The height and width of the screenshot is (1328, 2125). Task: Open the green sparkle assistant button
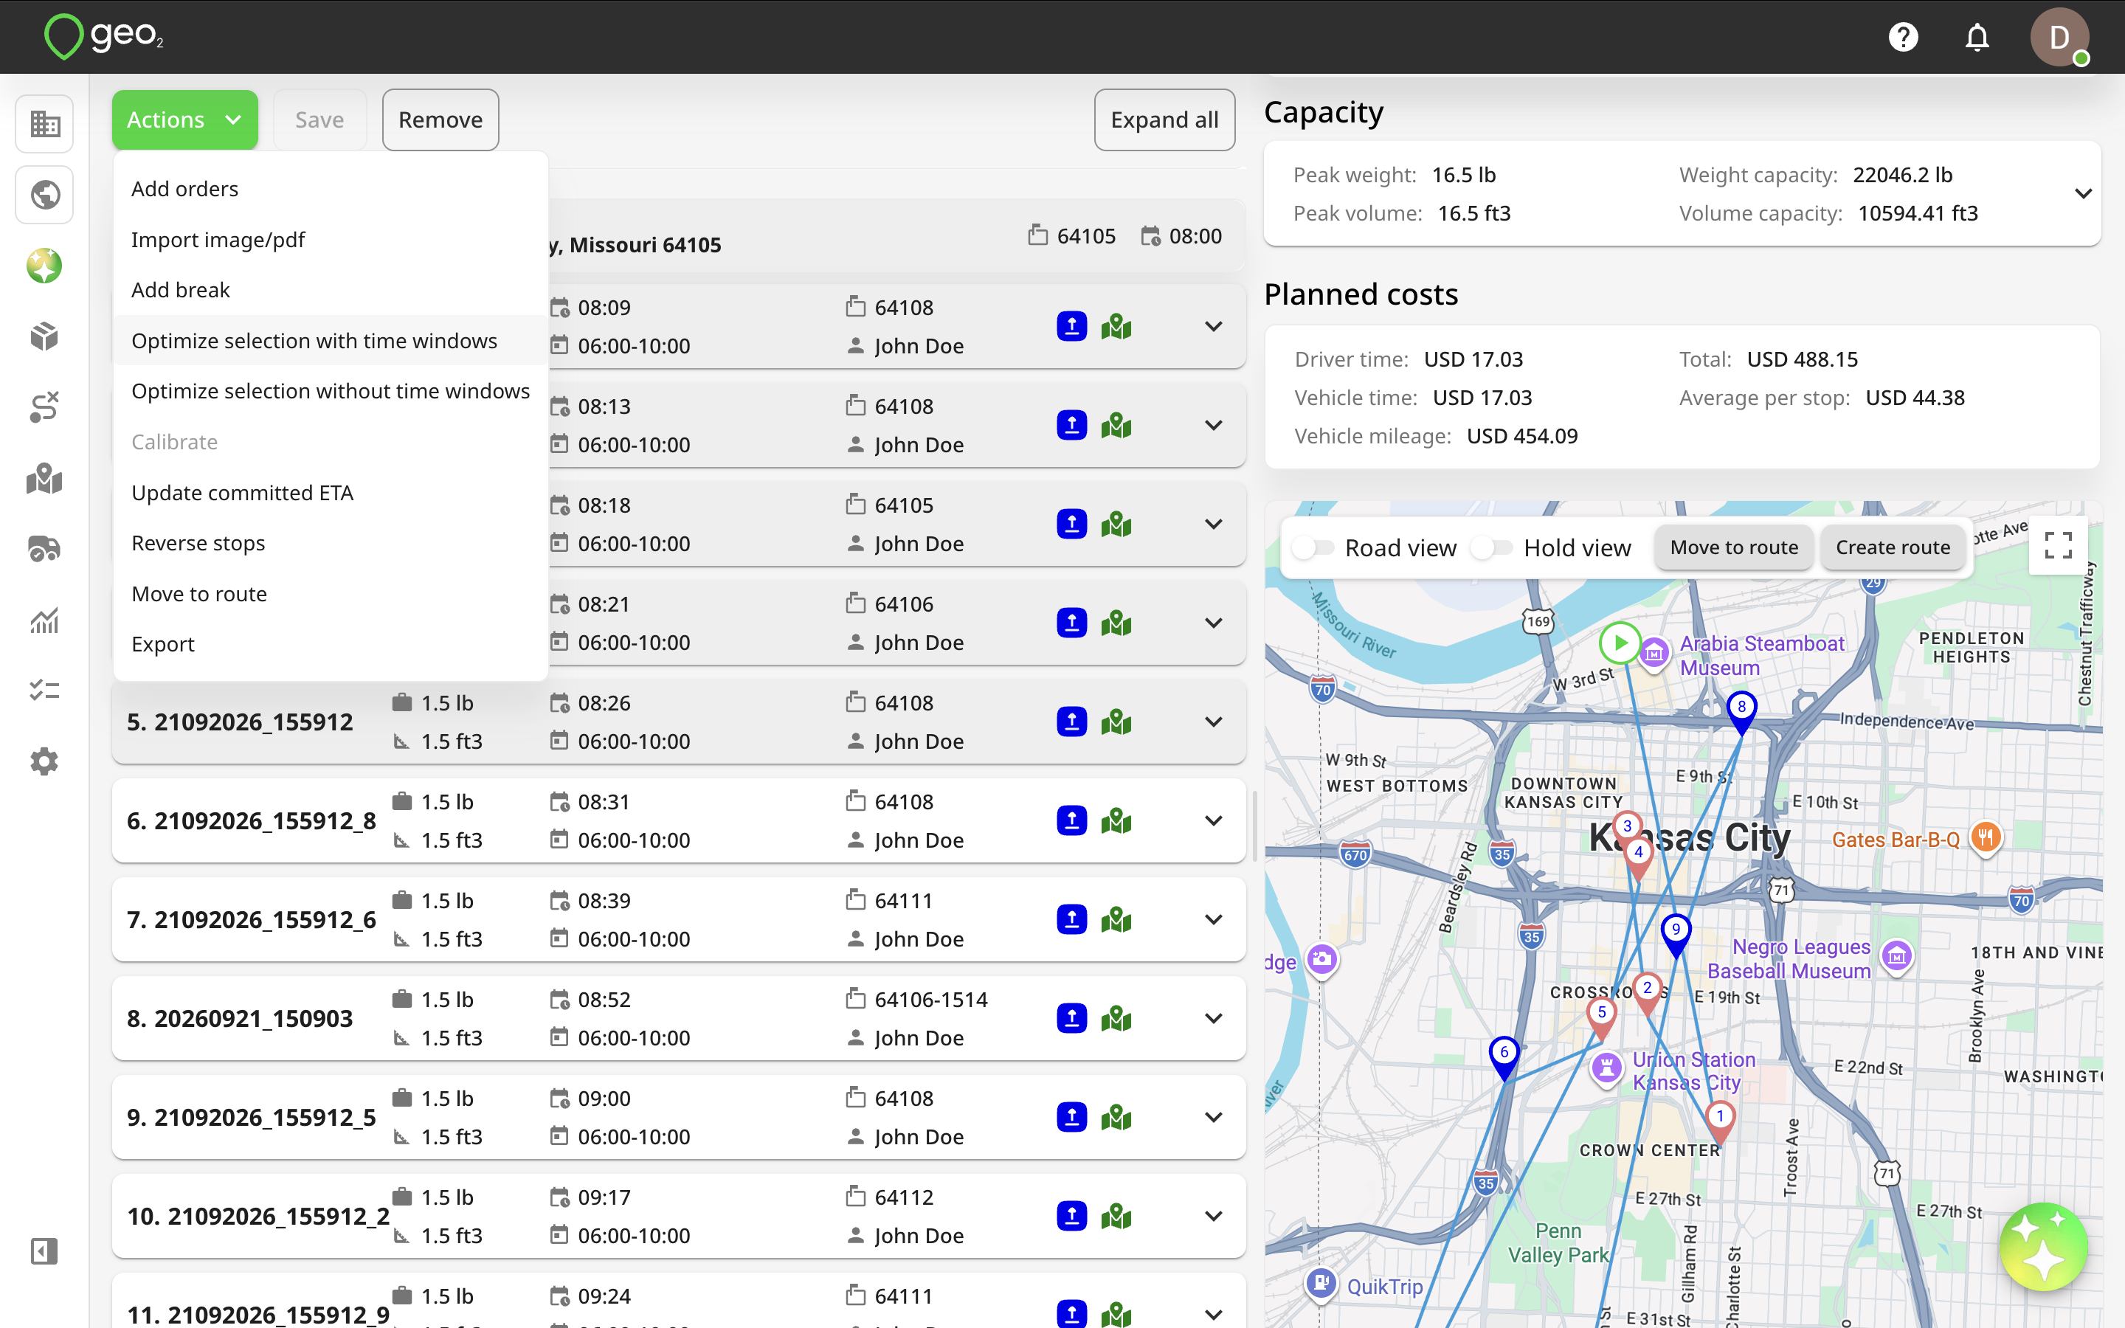(x=2043, y=1247)
